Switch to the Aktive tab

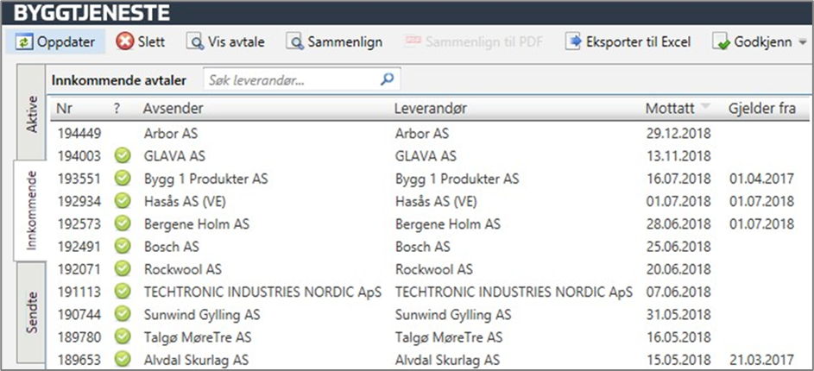[x=33, y=113]
